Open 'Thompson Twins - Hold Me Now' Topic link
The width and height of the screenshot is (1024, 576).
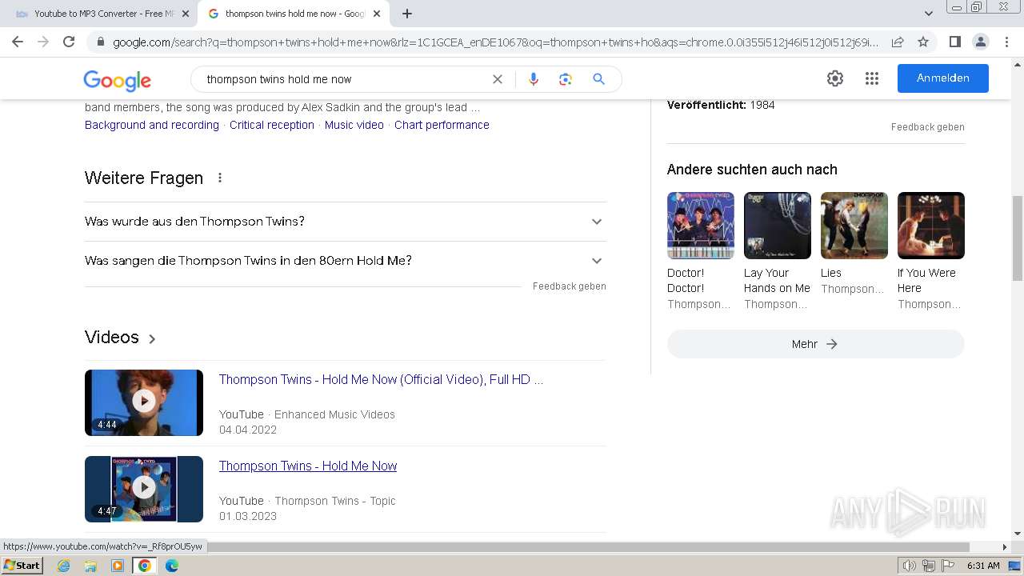[x=308, y=466]
